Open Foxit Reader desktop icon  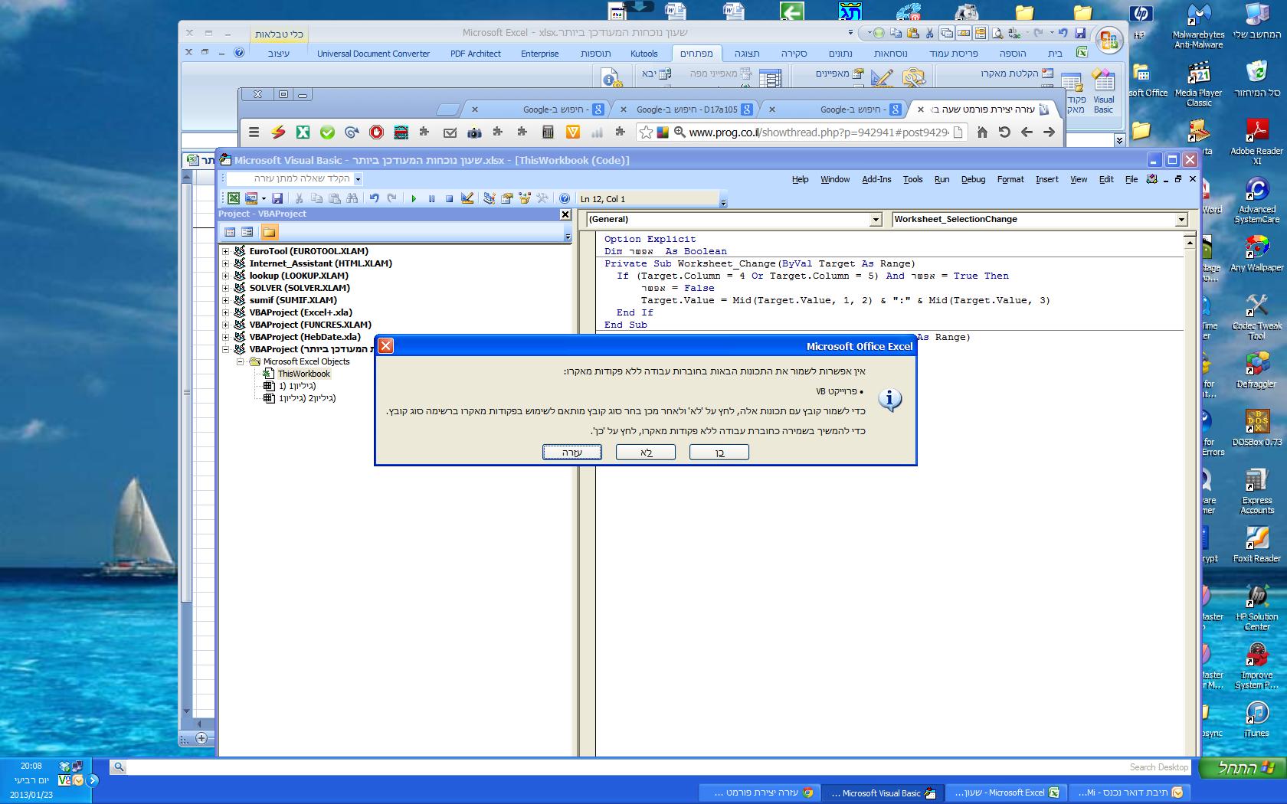coord(1256,544)
